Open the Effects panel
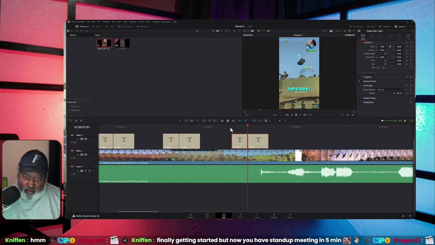Viewport: 435px width, 245px height. 97,27
